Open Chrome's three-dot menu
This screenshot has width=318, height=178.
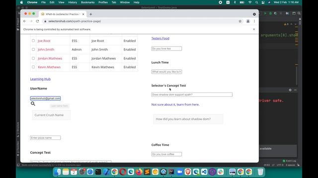click(x=254, y=21)
